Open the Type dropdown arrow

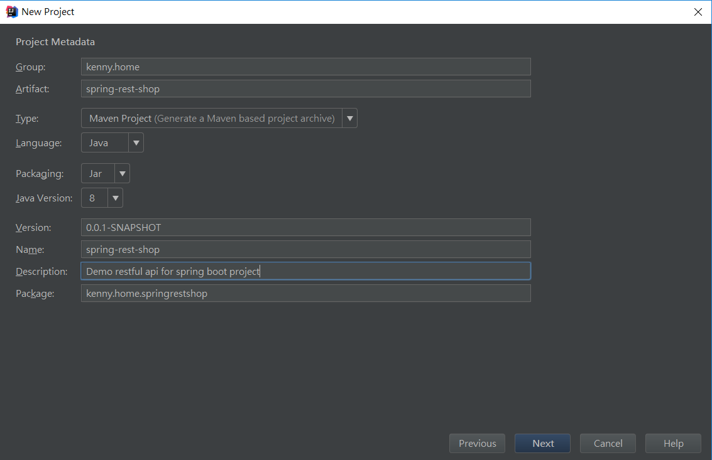(x=350, y=118)
